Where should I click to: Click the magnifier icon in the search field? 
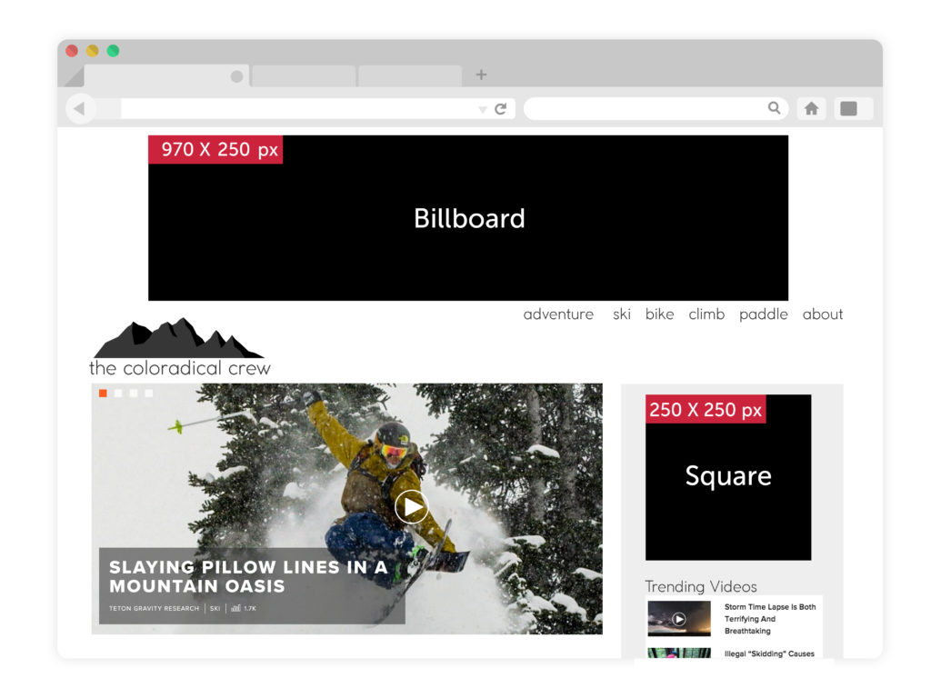pyautogui.click(x=775, y=108)
